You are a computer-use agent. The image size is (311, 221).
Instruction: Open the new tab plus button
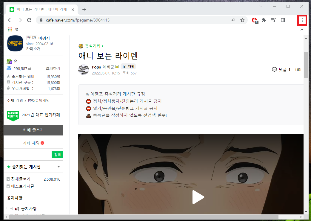84,10
